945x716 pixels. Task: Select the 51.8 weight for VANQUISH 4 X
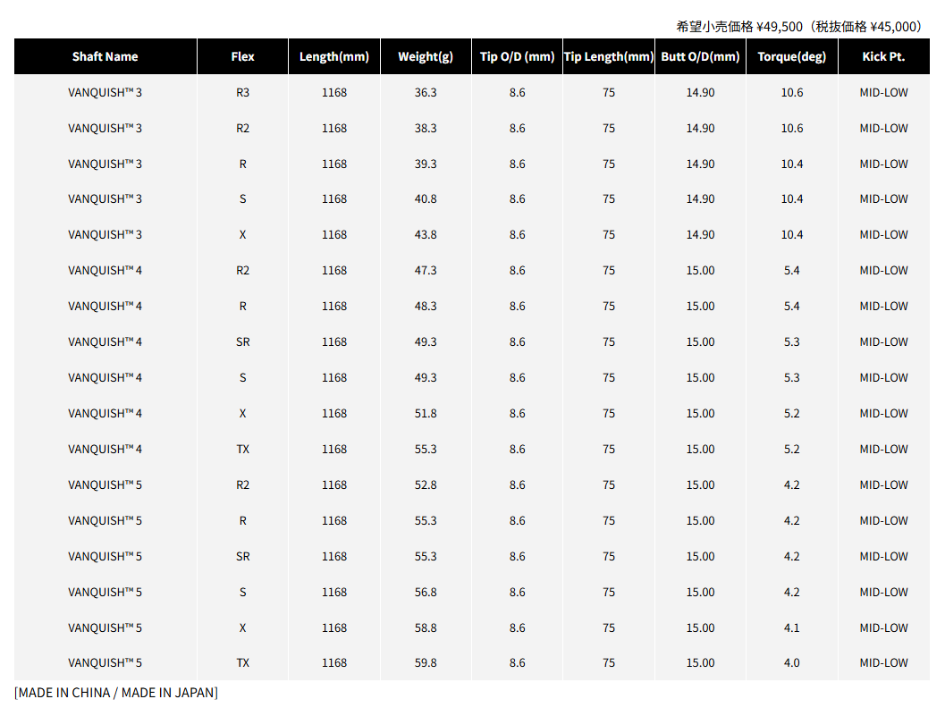(x=426, y=414)
